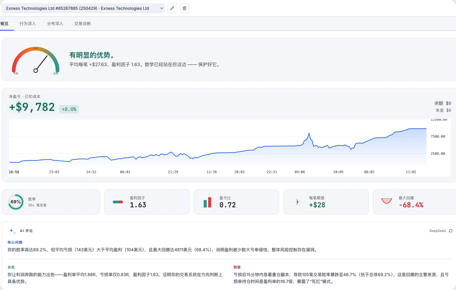Click the 0.72 win-loss ratio value
Image resolution: width=456 pixels, height=290 pixels.
click(x=228, y=205)
